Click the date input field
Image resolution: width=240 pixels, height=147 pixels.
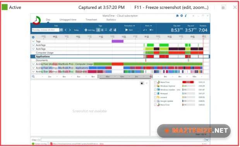coord(45,30)
